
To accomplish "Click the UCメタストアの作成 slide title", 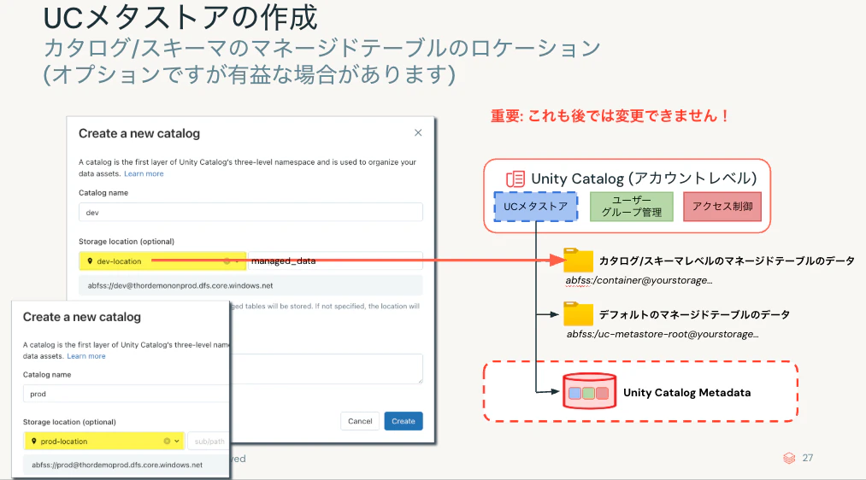I will (180, 18).
